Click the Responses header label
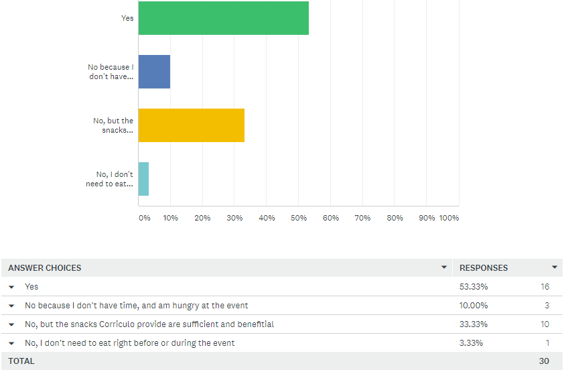 [484, 268]
